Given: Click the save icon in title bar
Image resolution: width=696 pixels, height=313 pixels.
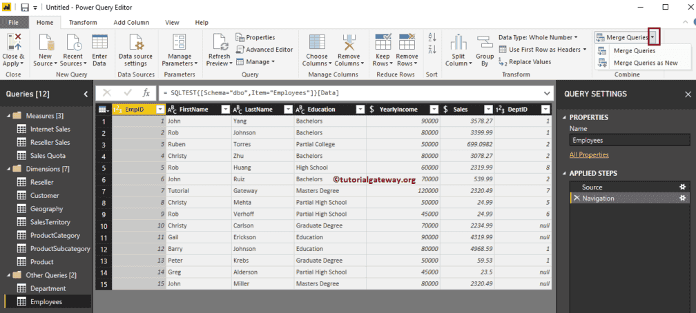Looking at the screenshot, I should tap(25, 8).
